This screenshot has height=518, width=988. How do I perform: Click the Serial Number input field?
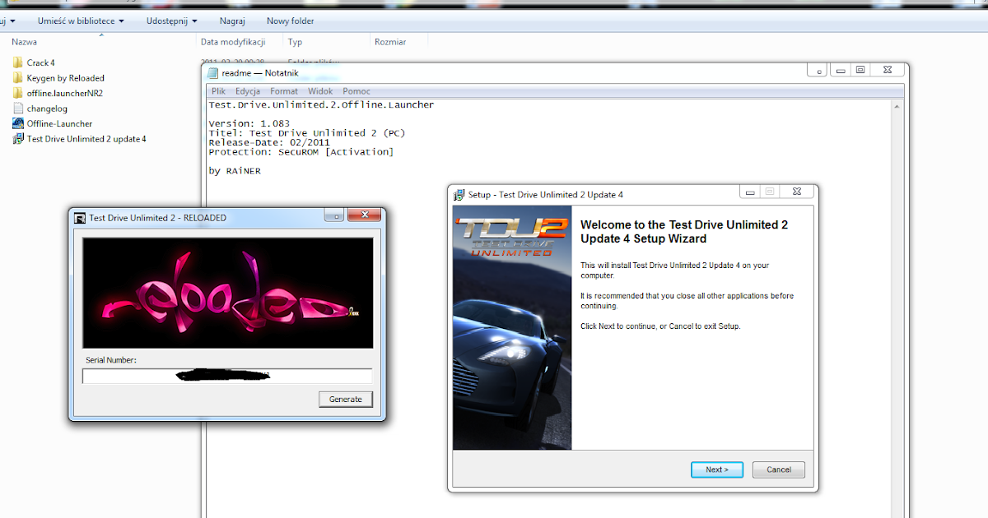tap(226, 376)
